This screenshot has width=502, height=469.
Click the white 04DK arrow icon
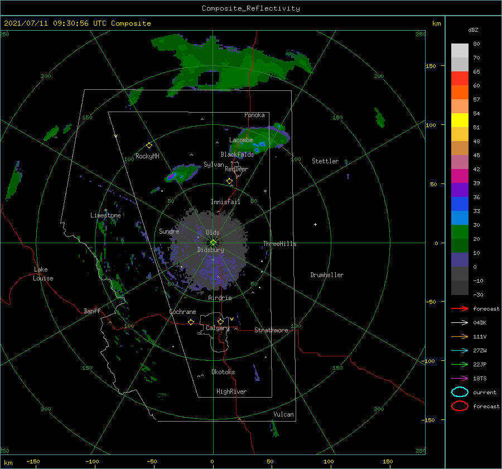[460, 322]
